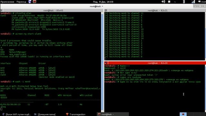Open the grouping icon of the 83x43 terminal pane
Image resolution: width=206 pixels, height=116 pixels.
(1, 10)
